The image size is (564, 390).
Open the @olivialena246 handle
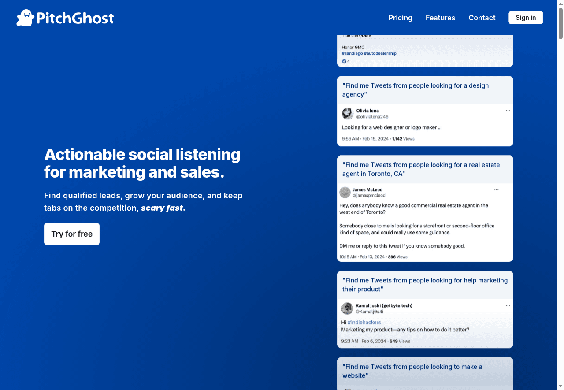tap(372, 117)
